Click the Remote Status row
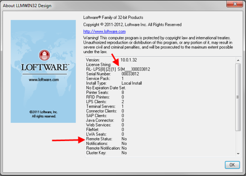The width and height of the screenshot is (246, 176). 106,139
